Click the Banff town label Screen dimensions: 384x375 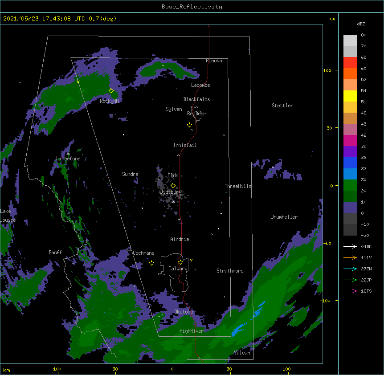point(55,253)
